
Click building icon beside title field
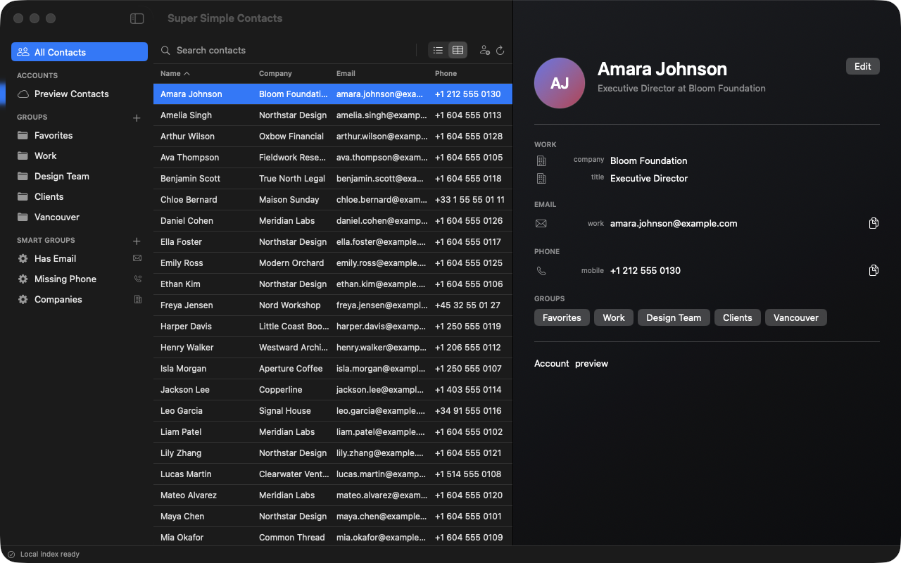tap(541, 179)
